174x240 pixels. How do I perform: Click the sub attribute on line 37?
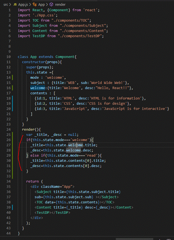pyautogui.click(x=38, y=197)
